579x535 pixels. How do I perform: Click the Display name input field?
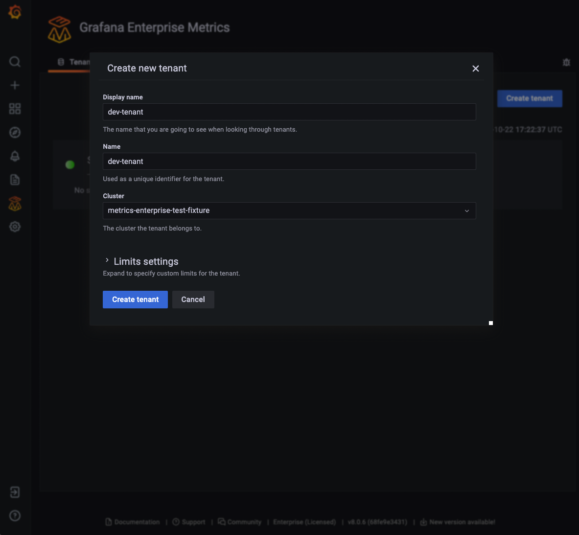tap(289, 112)
